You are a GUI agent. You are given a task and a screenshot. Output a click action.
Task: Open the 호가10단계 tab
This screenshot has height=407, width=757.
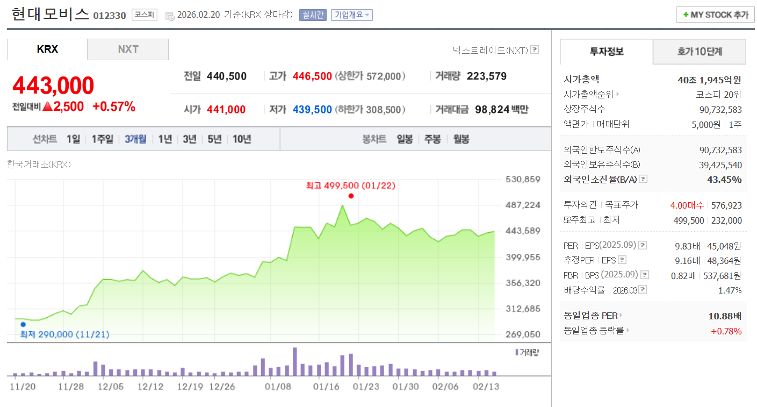[x=700, y=52]
